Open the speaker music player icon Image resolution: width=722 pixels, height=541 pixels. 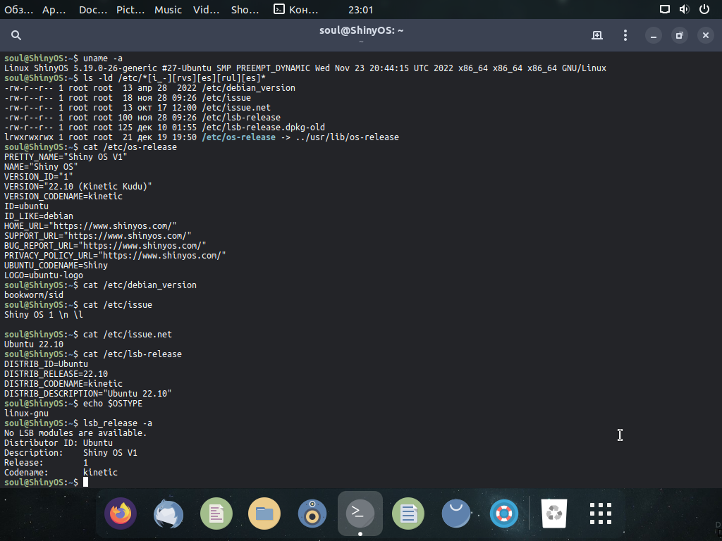tap(312, 514)
